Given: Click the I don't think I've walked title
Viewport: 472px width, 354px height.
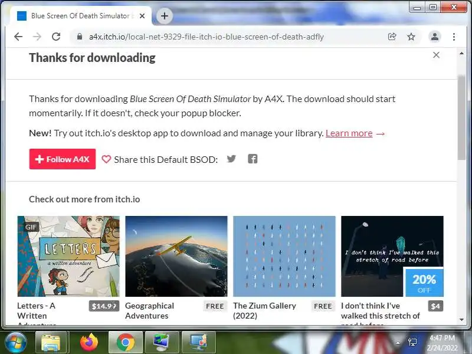Looking at the screenshot, I should click(380, 311).
